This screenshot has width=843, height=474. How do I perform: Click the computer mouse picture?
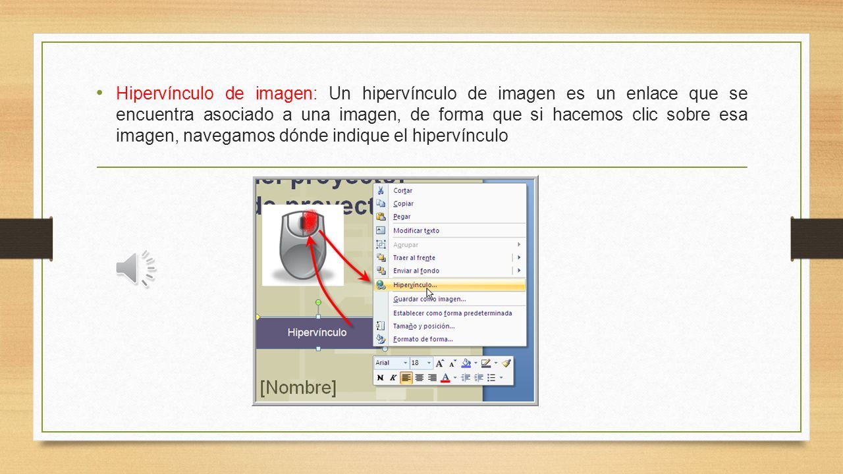coord(303,245)
